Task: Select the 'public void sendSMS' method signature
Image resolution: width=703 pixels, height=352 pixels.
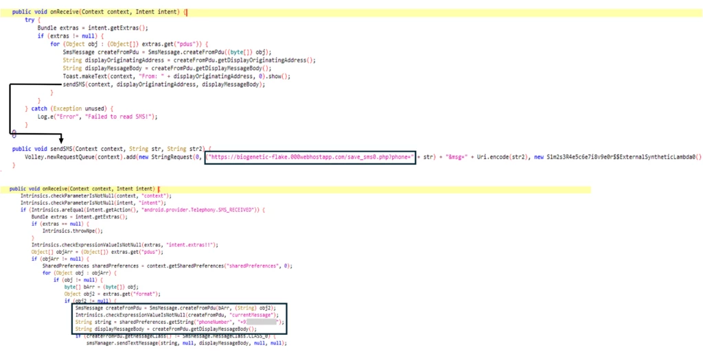Action: pos(112,149)
